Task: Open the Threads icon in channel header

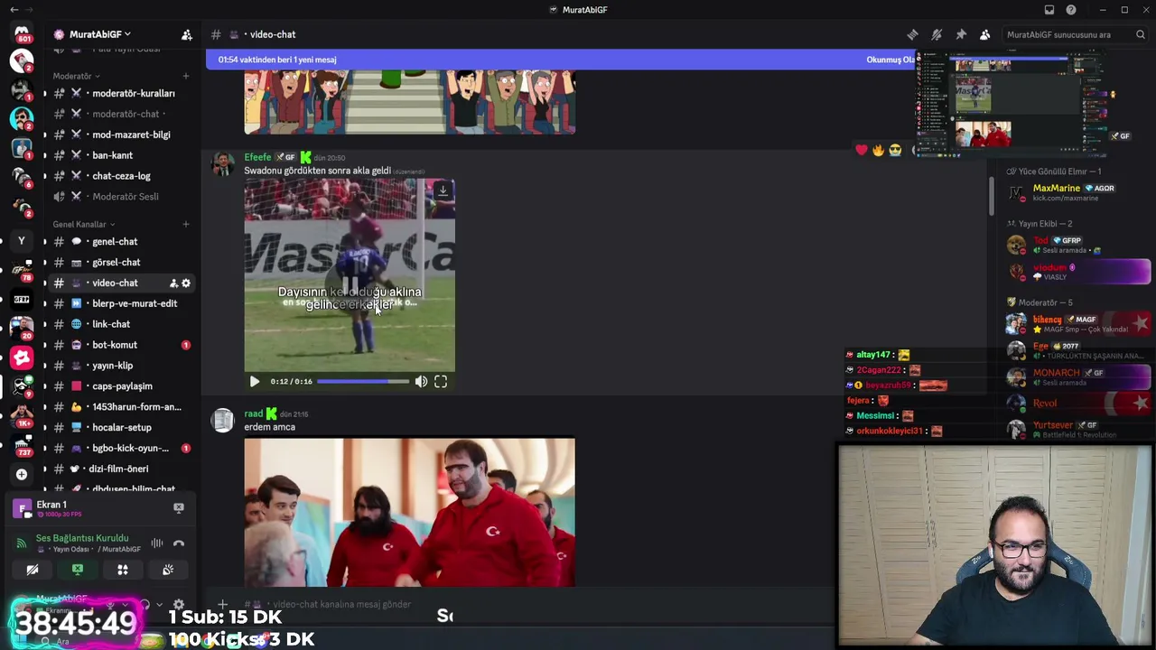Action: click(912, 34)
